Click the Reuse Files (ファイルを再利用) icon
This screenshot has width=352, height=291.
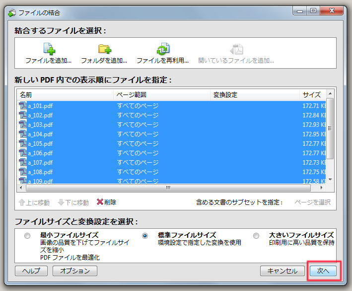162,49
